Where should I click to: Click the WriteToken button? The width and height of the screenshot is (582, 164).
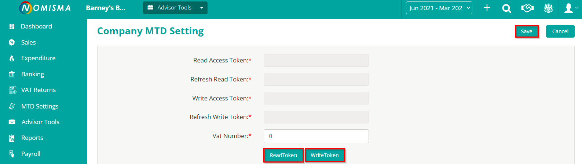[325, 155]
